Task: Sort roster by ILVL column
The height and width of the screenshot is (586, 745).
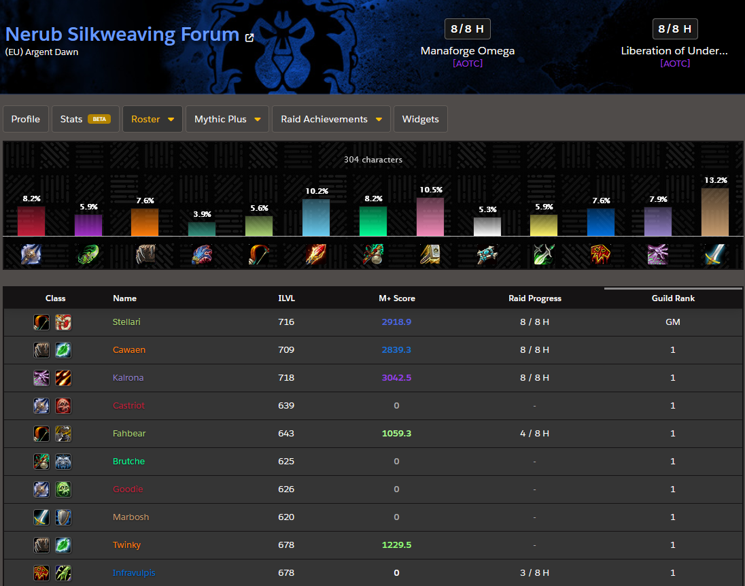Action: coord(286,298)
